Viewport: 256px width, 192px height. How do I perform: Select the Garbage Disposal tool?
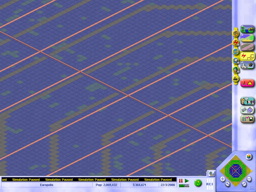(236, 70)
